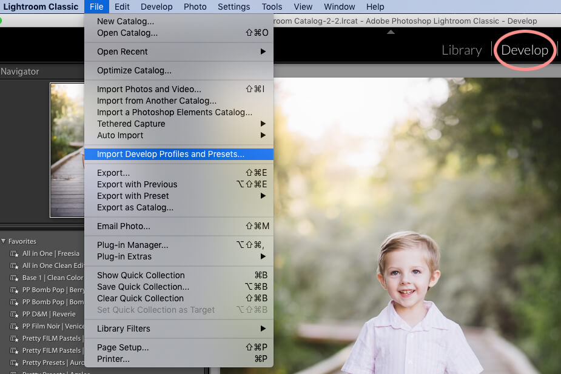This screenshot has height=374, width=561.
Task: Open the Window menu
Action: [x=339, y=7]
